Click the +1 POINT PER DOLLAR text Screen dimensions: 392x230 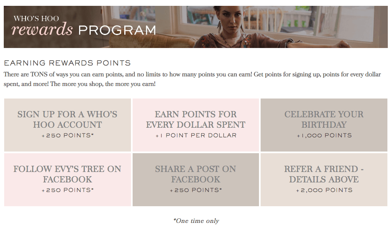pyautogui.click(x=196, y=136)
